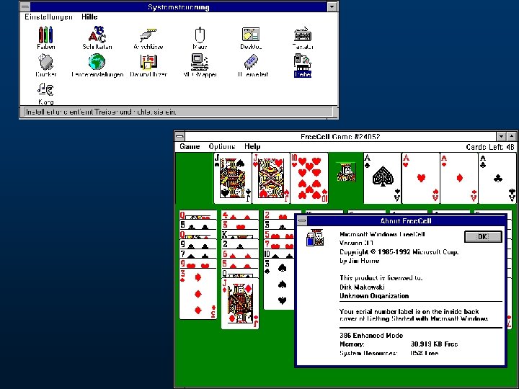The width and height of the screenshot is (519, 389).
Task: Click the 'Unknown Organization' text
Action: 374,296
